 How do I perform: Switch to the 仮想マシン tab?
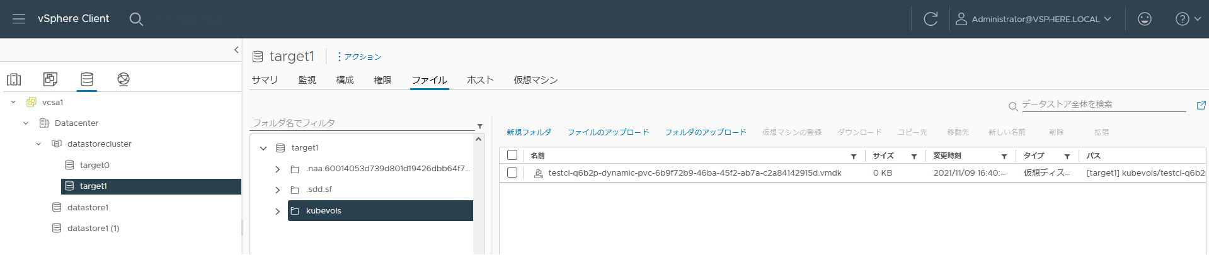[x=536, y=80]
